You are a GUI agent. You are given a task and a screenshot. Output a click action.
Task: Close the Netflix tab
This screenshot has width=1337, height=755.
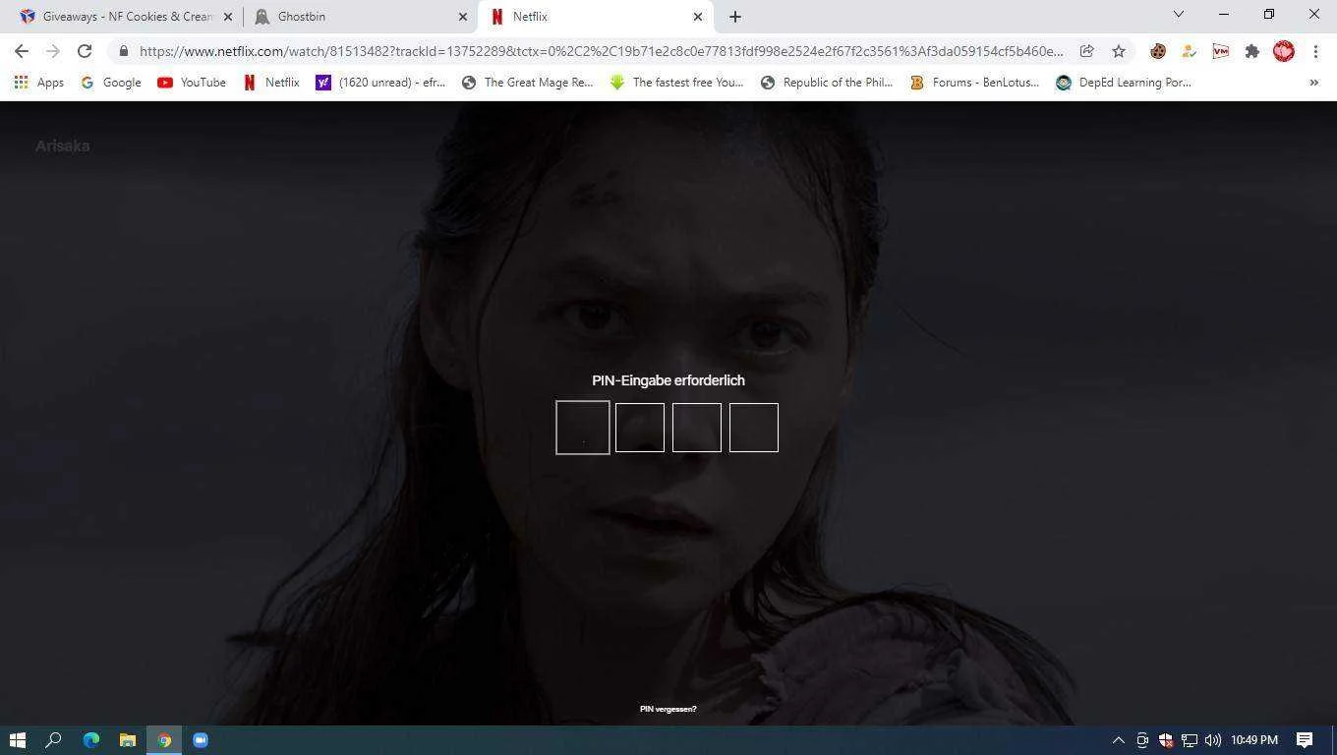[x=698, y=17]
